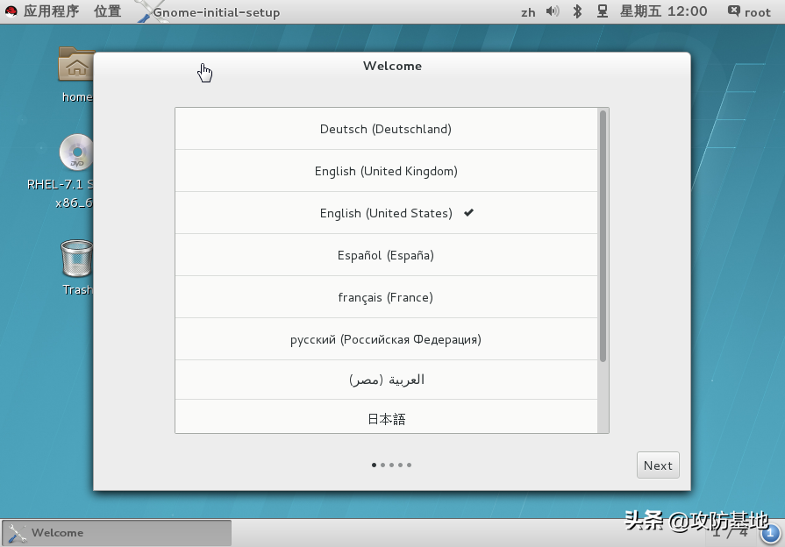Click the network connection icon in top panel

603,11
